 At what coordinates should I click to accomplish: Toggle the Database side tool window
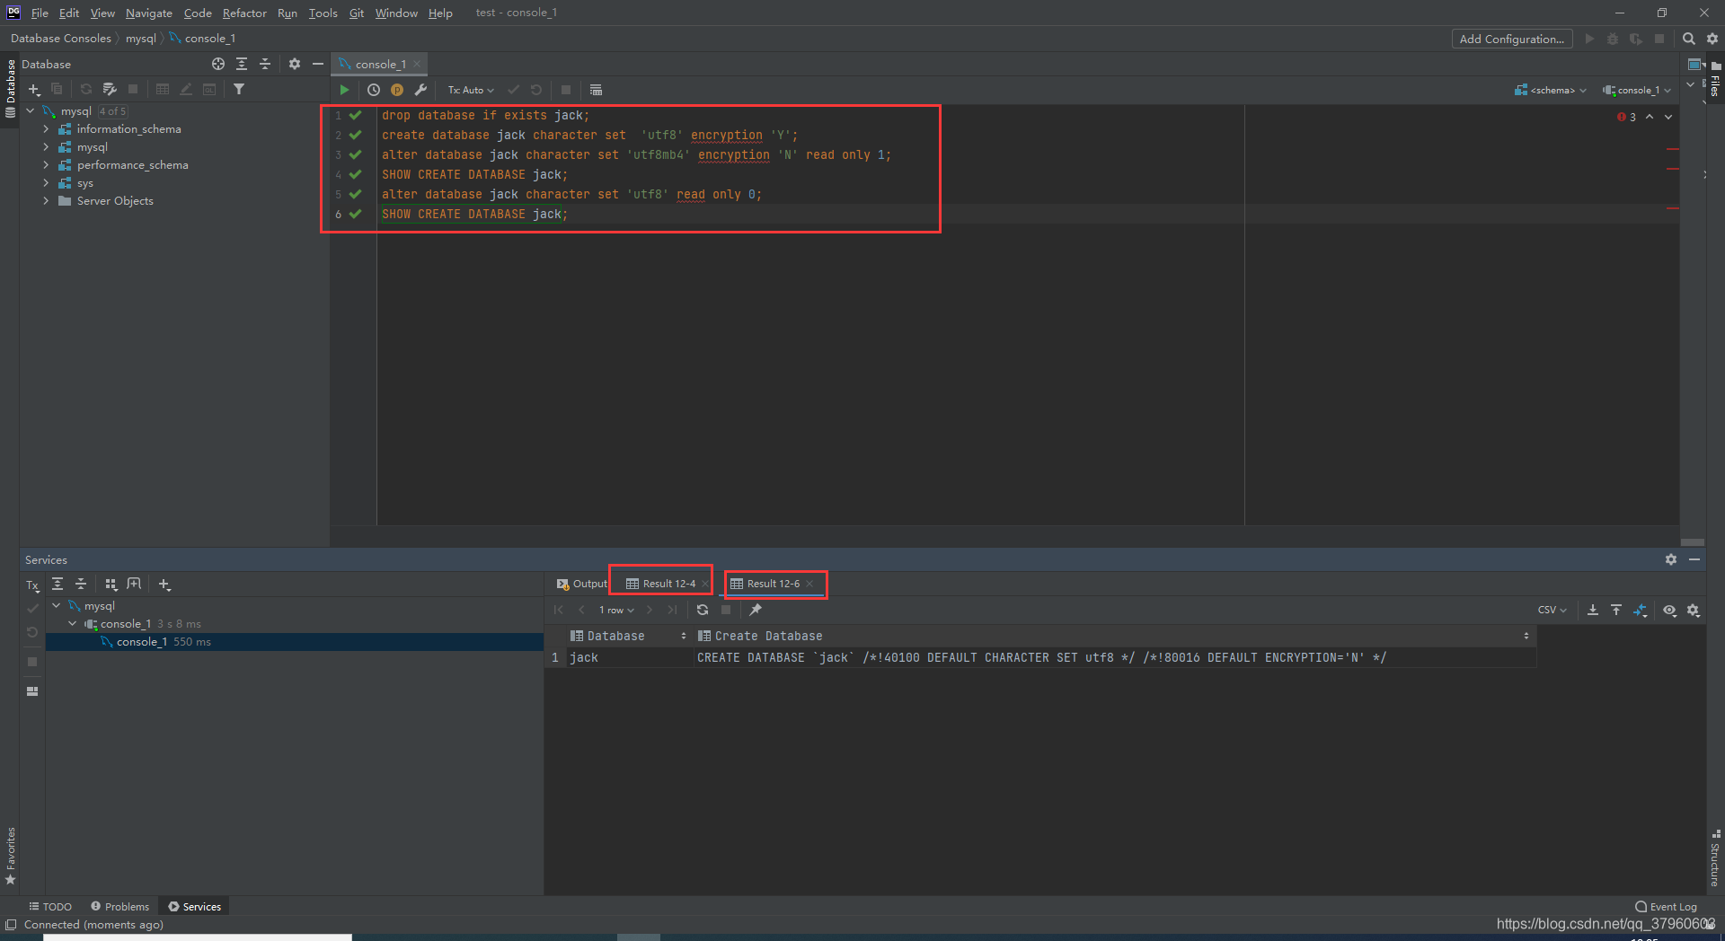coord(11,88)
